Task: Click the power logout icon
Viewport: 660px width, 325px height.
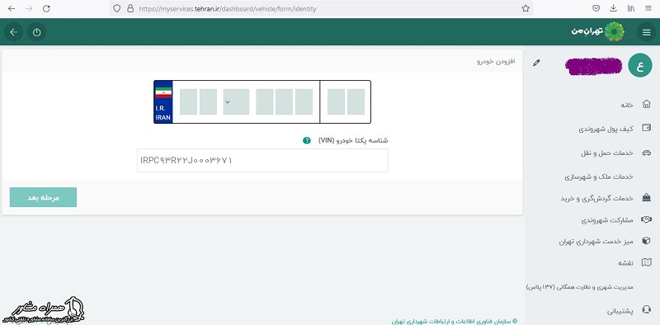Action: pos(36,32)
